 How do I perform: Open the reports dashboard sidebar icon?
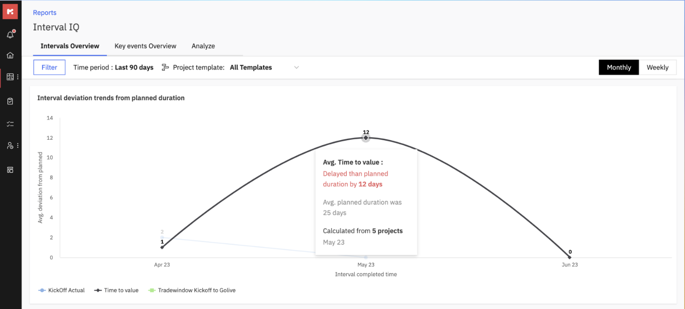coord(10,77)
